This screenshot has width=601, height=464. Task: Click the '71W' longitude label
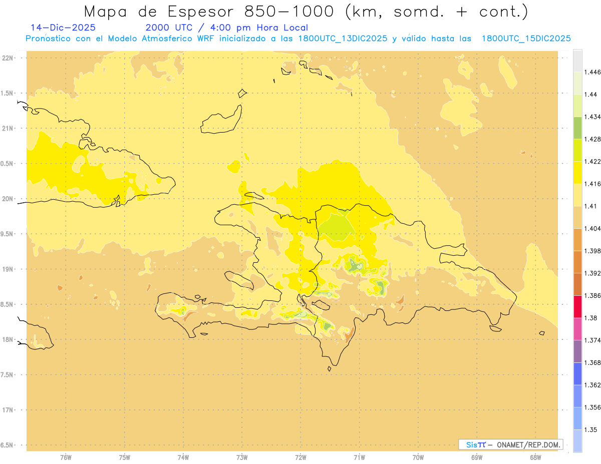click(x=359, y=457)
